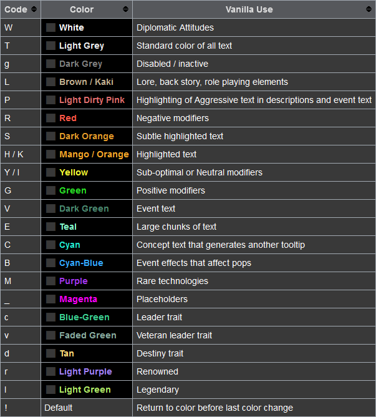Viewport: 376px width, 417px height.
Task: Click the small square beside Magenta
Action: point(51,299)
